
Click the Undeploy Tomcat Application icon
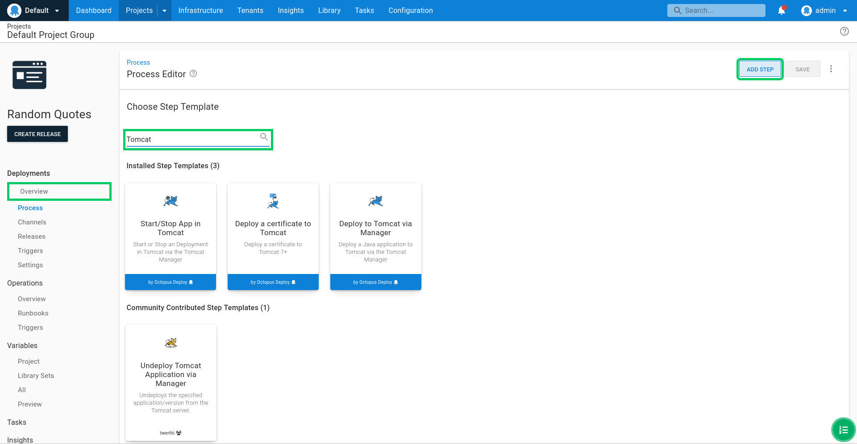click(171, 343)
